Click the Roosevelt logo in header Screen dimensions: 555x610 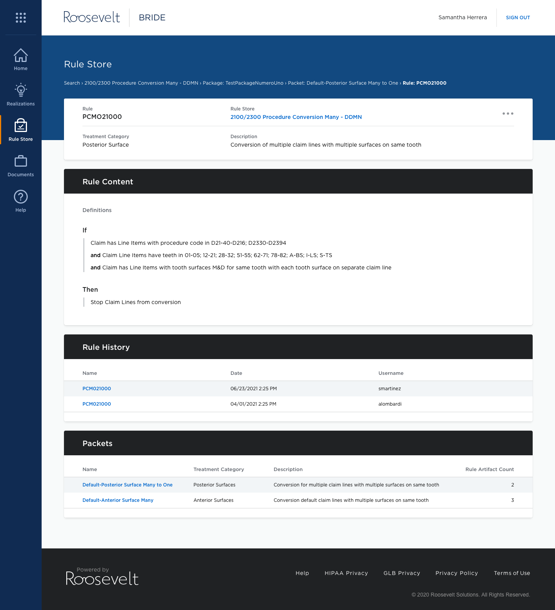coord(92,17)
